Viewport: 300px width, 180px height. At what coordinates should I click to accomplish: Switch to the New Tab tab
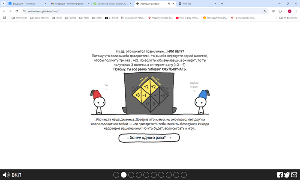[x=198, y=3]
